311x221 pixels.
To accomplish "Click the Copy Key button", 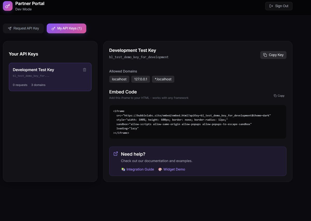I will 273,55.
